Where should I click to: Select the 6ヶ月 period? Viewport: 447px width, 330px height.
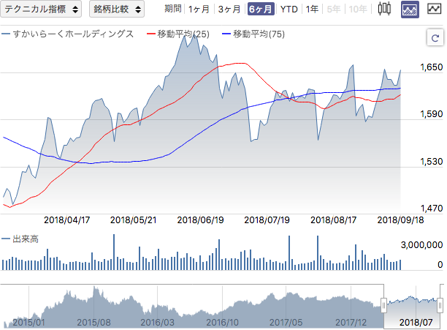click(x=261, y=9)
